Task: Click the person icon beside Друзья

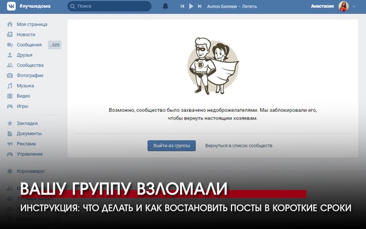Action: (10, 55)
